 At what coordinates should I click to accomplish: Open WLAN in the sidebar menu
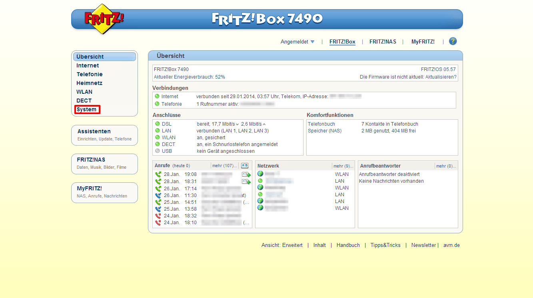click(84, 92)
